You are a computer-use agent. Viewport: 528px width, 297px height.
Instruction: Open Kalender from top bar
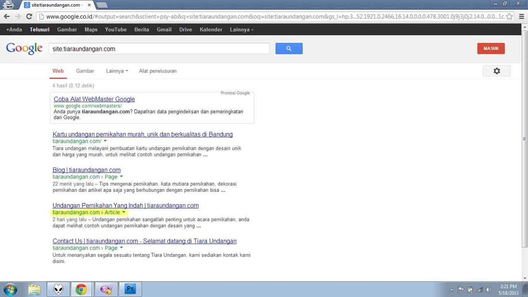(211, 30)
